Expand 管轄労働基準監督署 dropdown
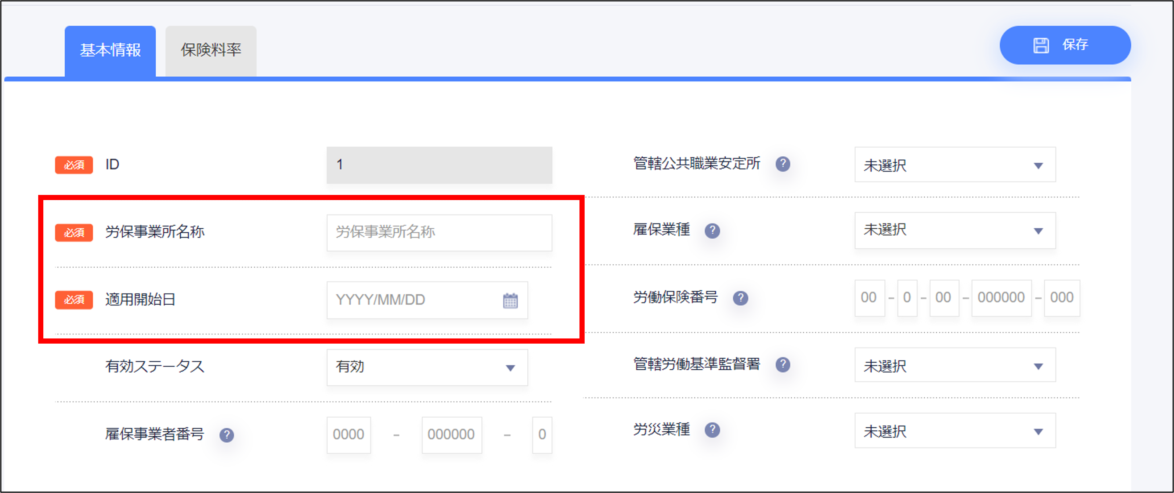 click(955, 365)
